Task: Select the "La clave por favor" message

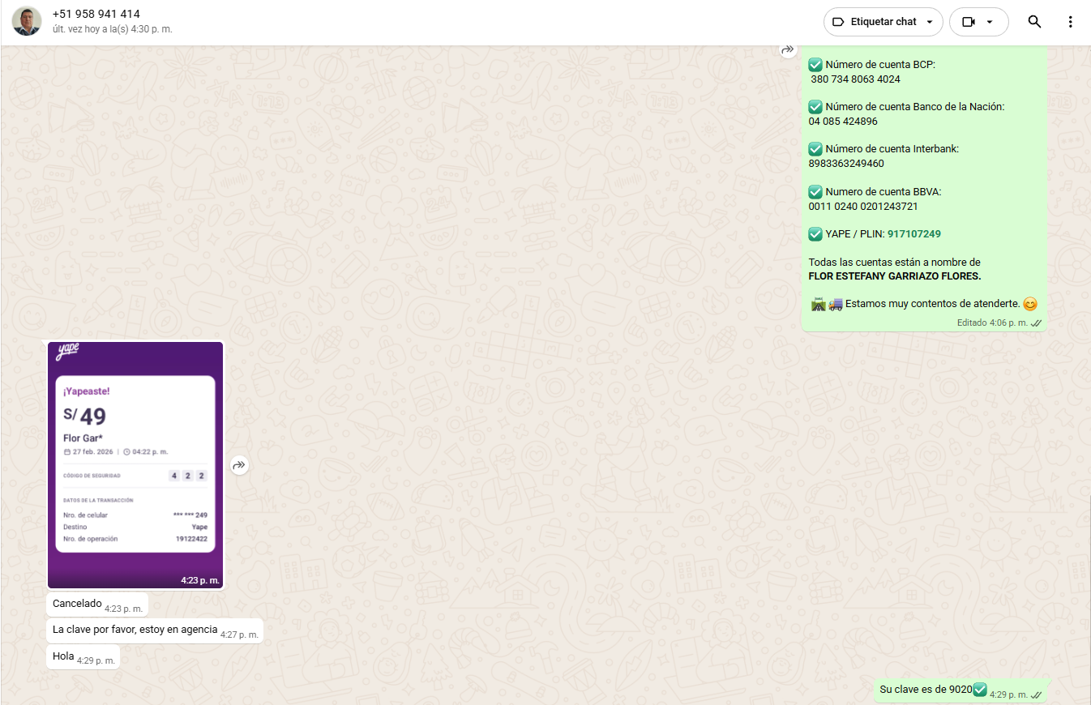Action: 135,630
